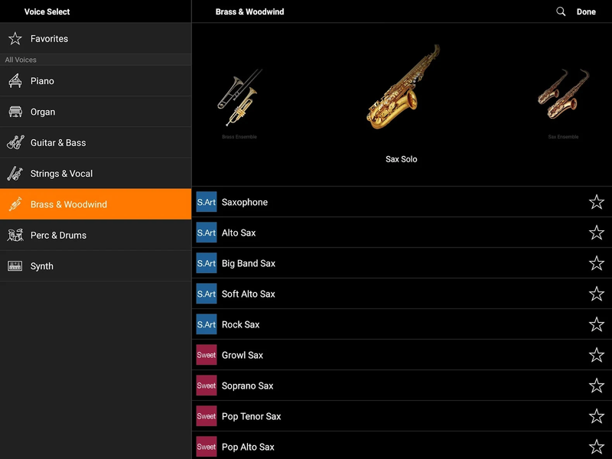Choose the Big Band Sax voice

pyautogui.click(x=249, y=263)
